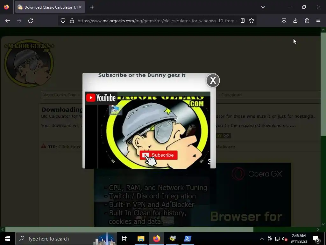The width and height of the screenshot is (326, 245).
Task: Show hidden system tray icons
Action: pos(262,239)
